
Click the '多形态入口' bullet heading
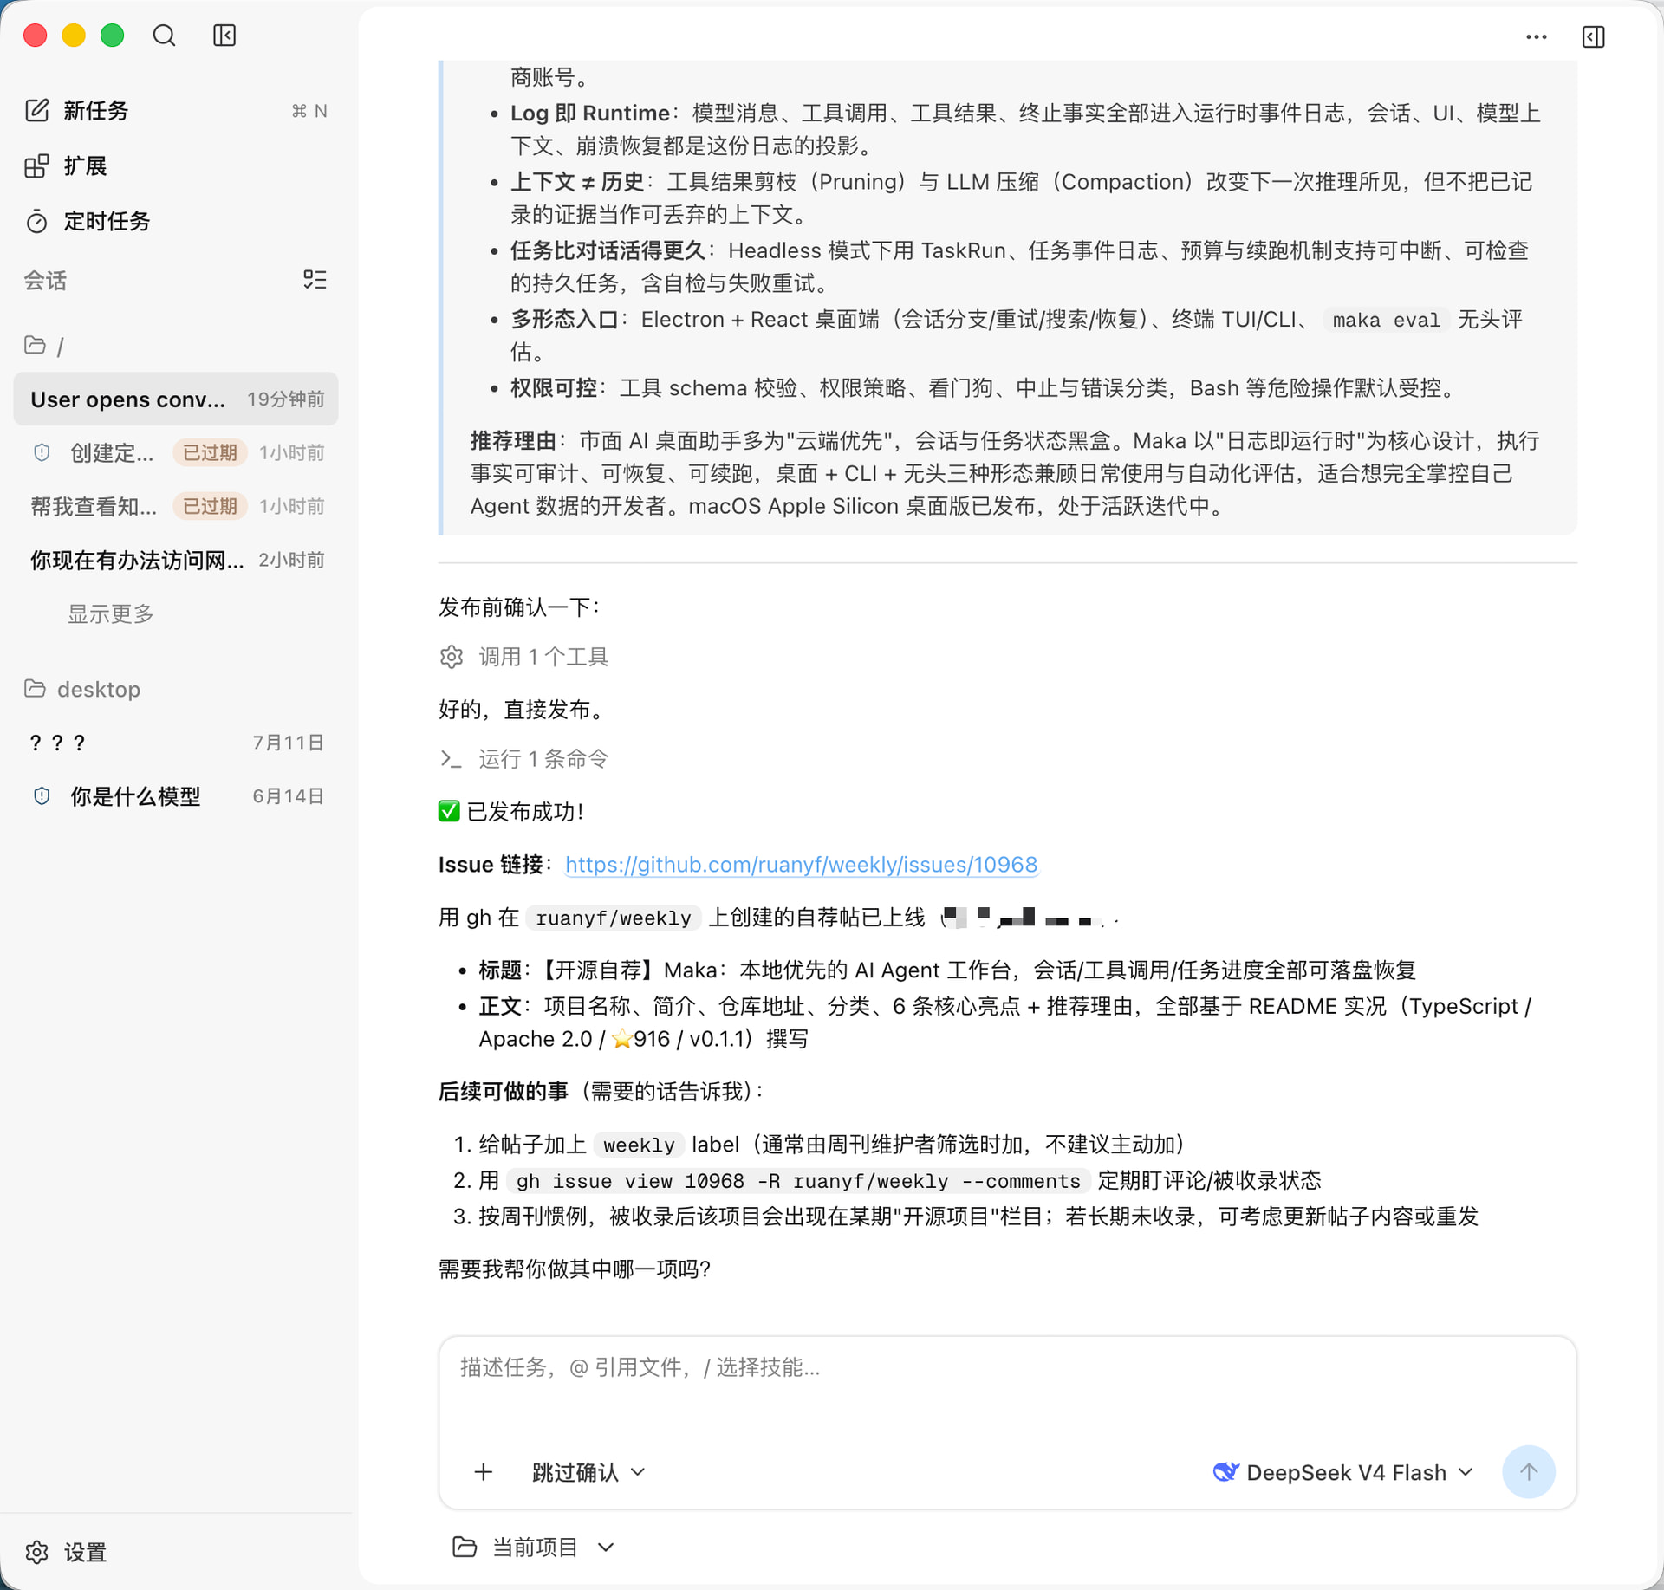click(564, 319)
